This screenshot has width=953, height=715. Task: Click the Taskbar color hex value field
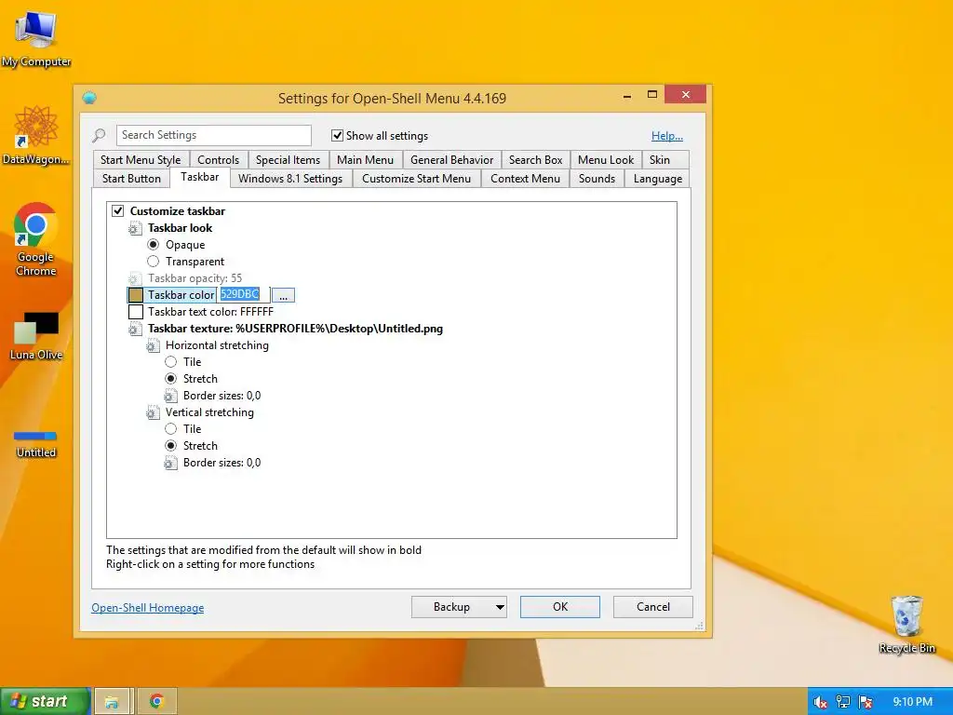pyautogui.click(x=243, y=295)
